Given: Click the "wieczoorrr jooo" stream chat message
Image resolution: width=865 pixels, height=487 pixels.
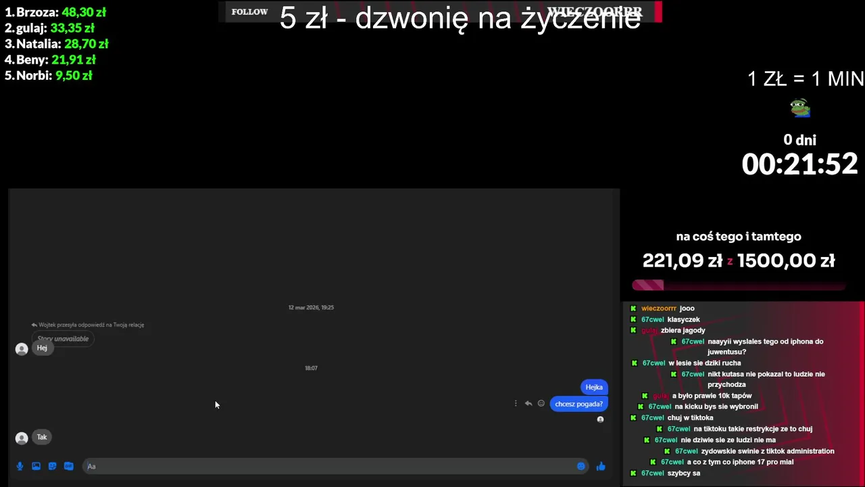Looking at the screenshot, I should pyautogui.click(x=662, y=308).
